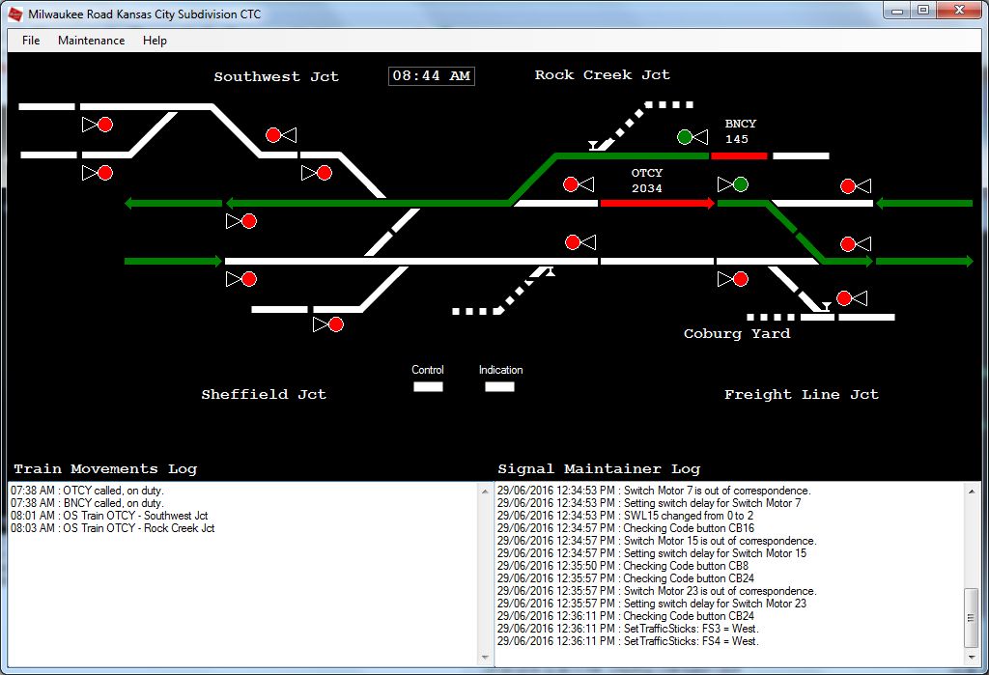
Task: Click the OTCY 2034 train label
Action: [646, 181]
